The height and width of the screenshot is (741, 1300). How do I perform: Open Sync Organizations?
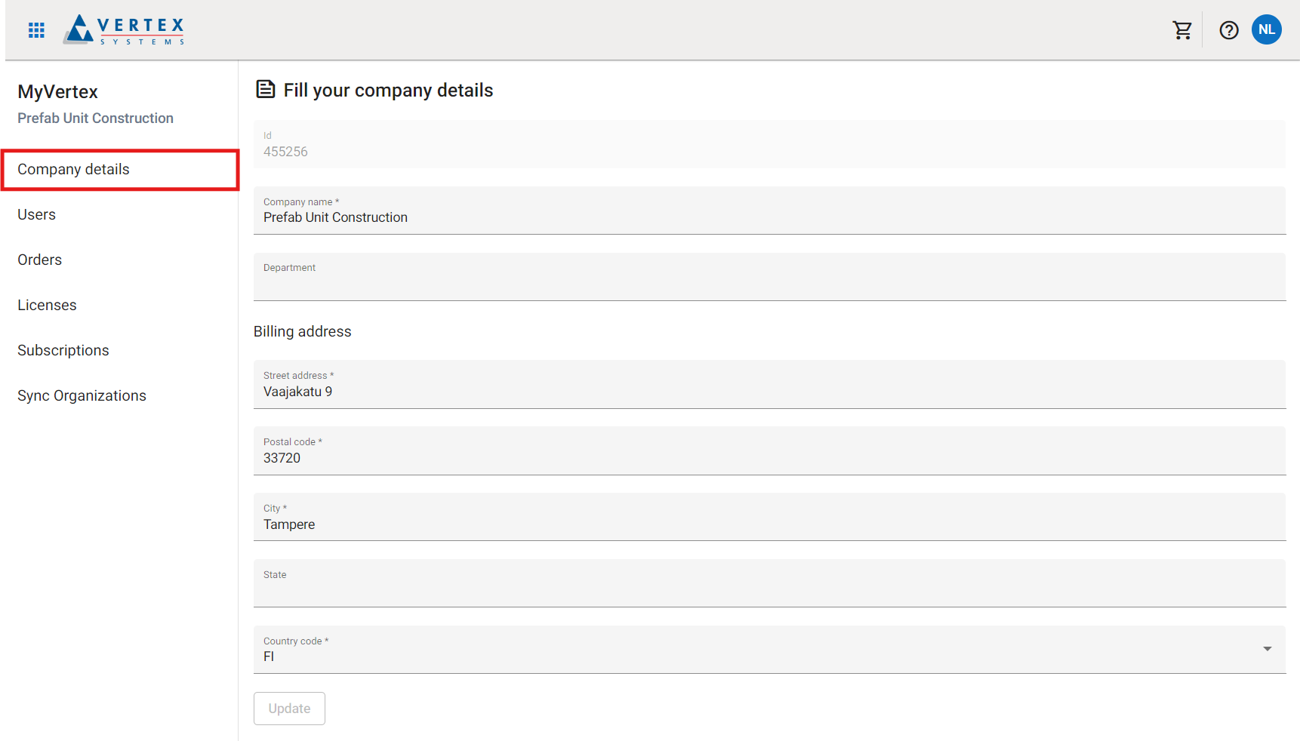pyautogui.click(x=82, y=396)
